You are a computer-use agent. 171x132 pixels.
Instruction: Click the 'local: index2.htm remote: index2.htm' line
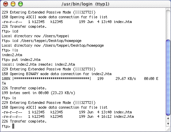[x=39, y=64]
